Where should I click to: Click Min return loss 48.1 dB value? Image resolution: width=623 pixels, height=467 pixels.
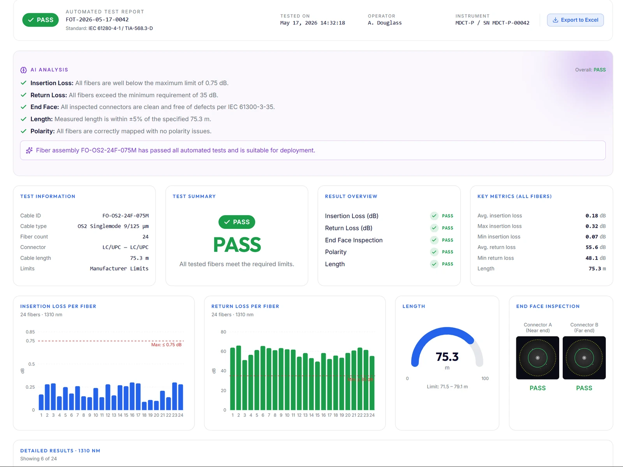click(x=595, y=258)
